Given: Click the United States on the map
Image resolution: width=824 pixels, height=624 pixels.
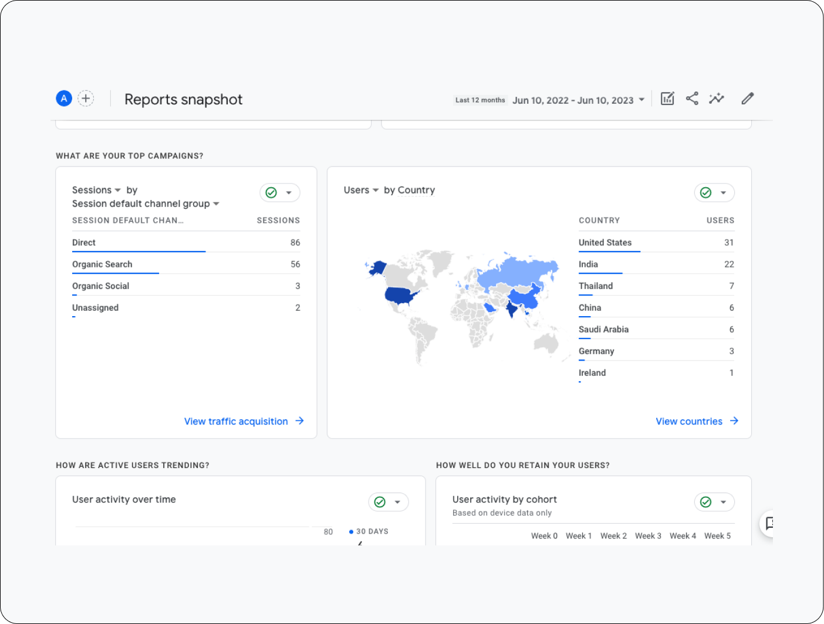Looking at the screenshot, I should (400, 296).
